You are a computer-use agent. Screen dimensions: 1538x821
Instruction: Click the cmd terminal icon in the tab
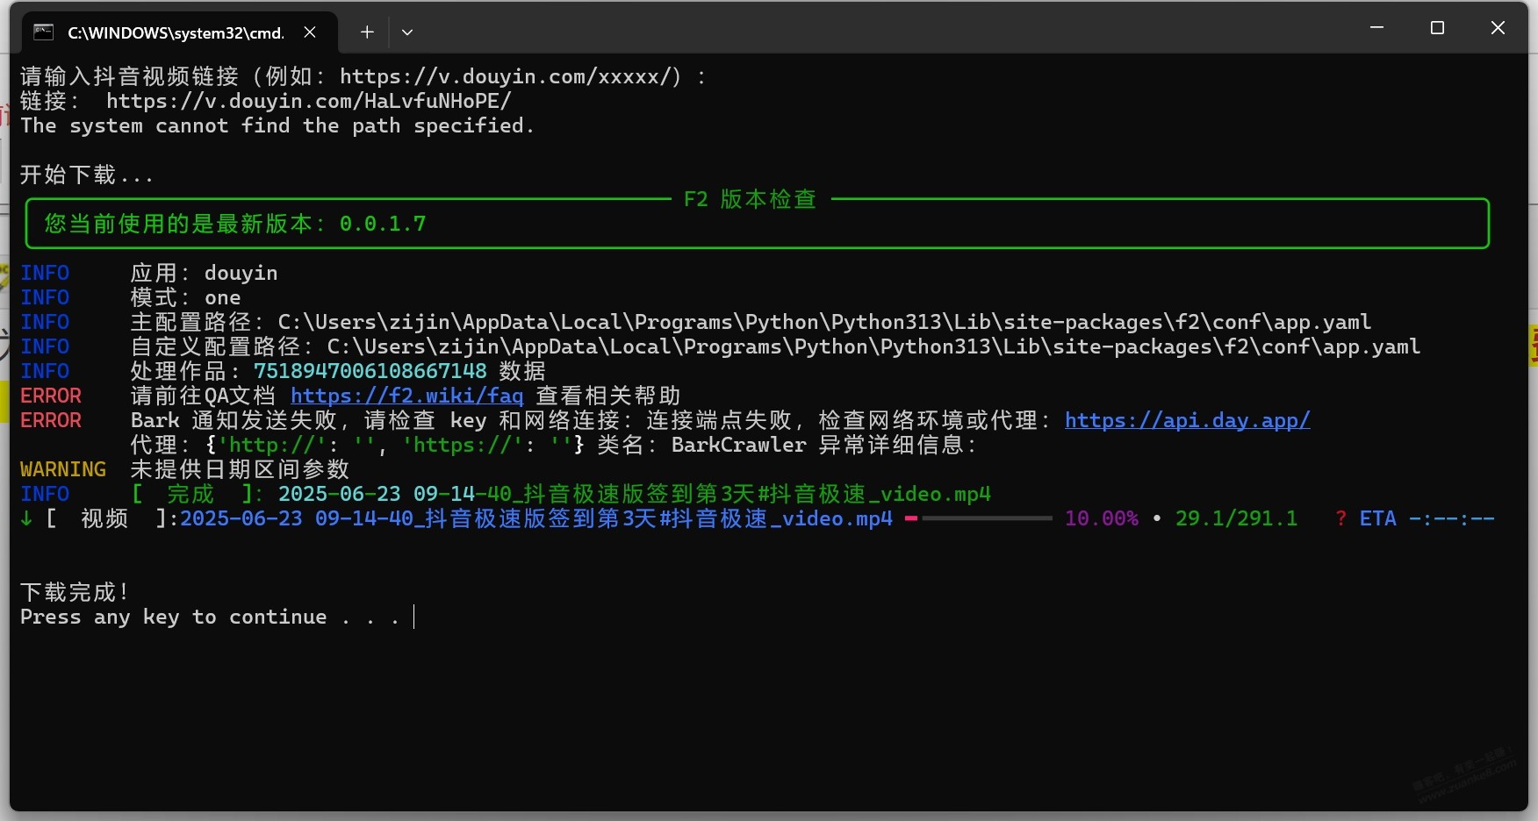[x=44, y=32]
